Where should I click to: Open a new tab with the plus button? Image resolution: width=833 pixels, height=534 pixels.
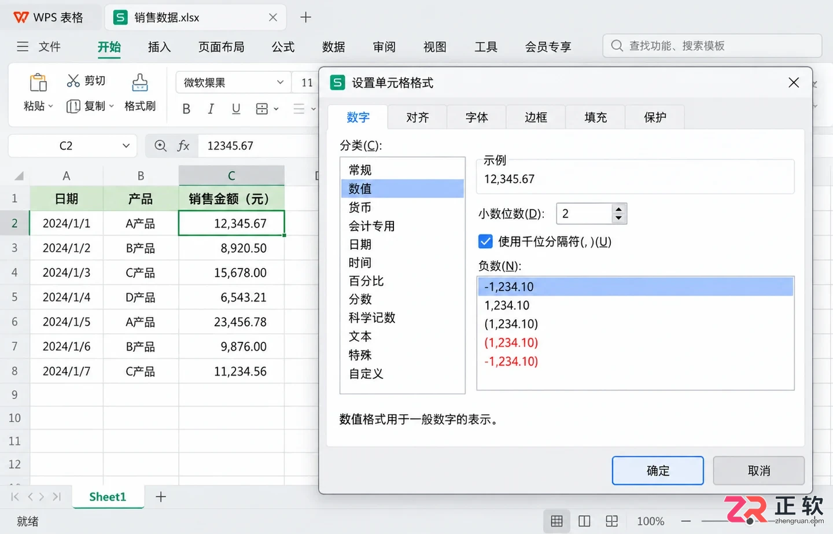(306, 17)
